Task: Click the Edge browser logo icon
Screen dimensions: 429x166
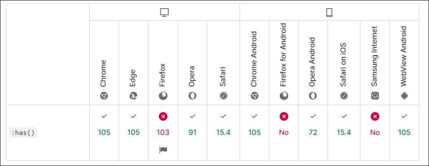Action: click(x=133, y=96)
